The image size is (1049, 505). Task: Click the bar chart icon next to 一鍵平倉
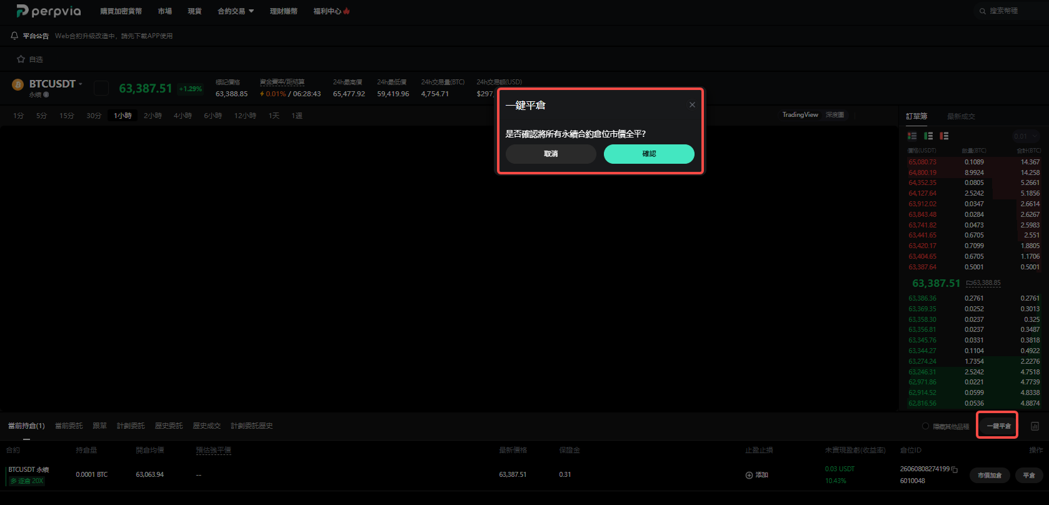[1035, 426]
